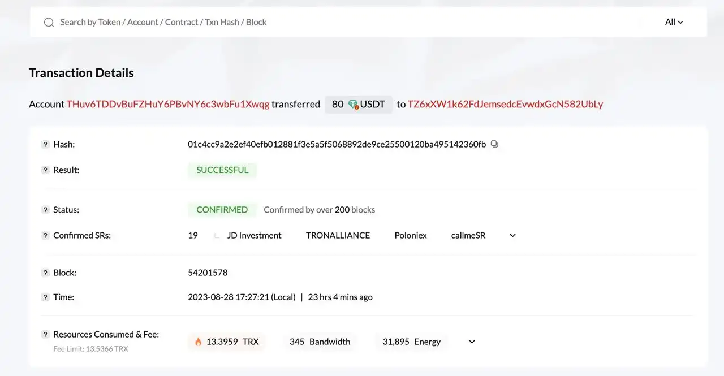Show help for Confirmed SRs
The height and width of the screenshot is (376, 724).
(x=45, y=236)
